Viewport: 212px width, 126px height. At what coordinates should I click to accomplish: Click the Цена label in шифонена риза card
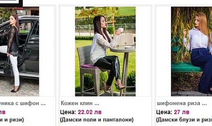coord(164,112)
